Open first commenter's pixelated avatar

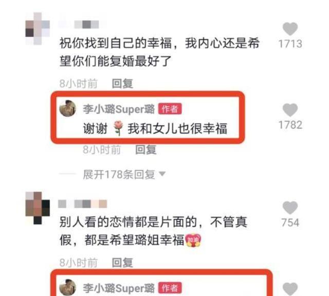pyautogui.click(x=38, y=29)
